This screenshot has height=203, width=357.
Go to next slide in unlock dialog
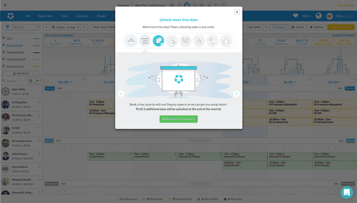coord(237,94)
